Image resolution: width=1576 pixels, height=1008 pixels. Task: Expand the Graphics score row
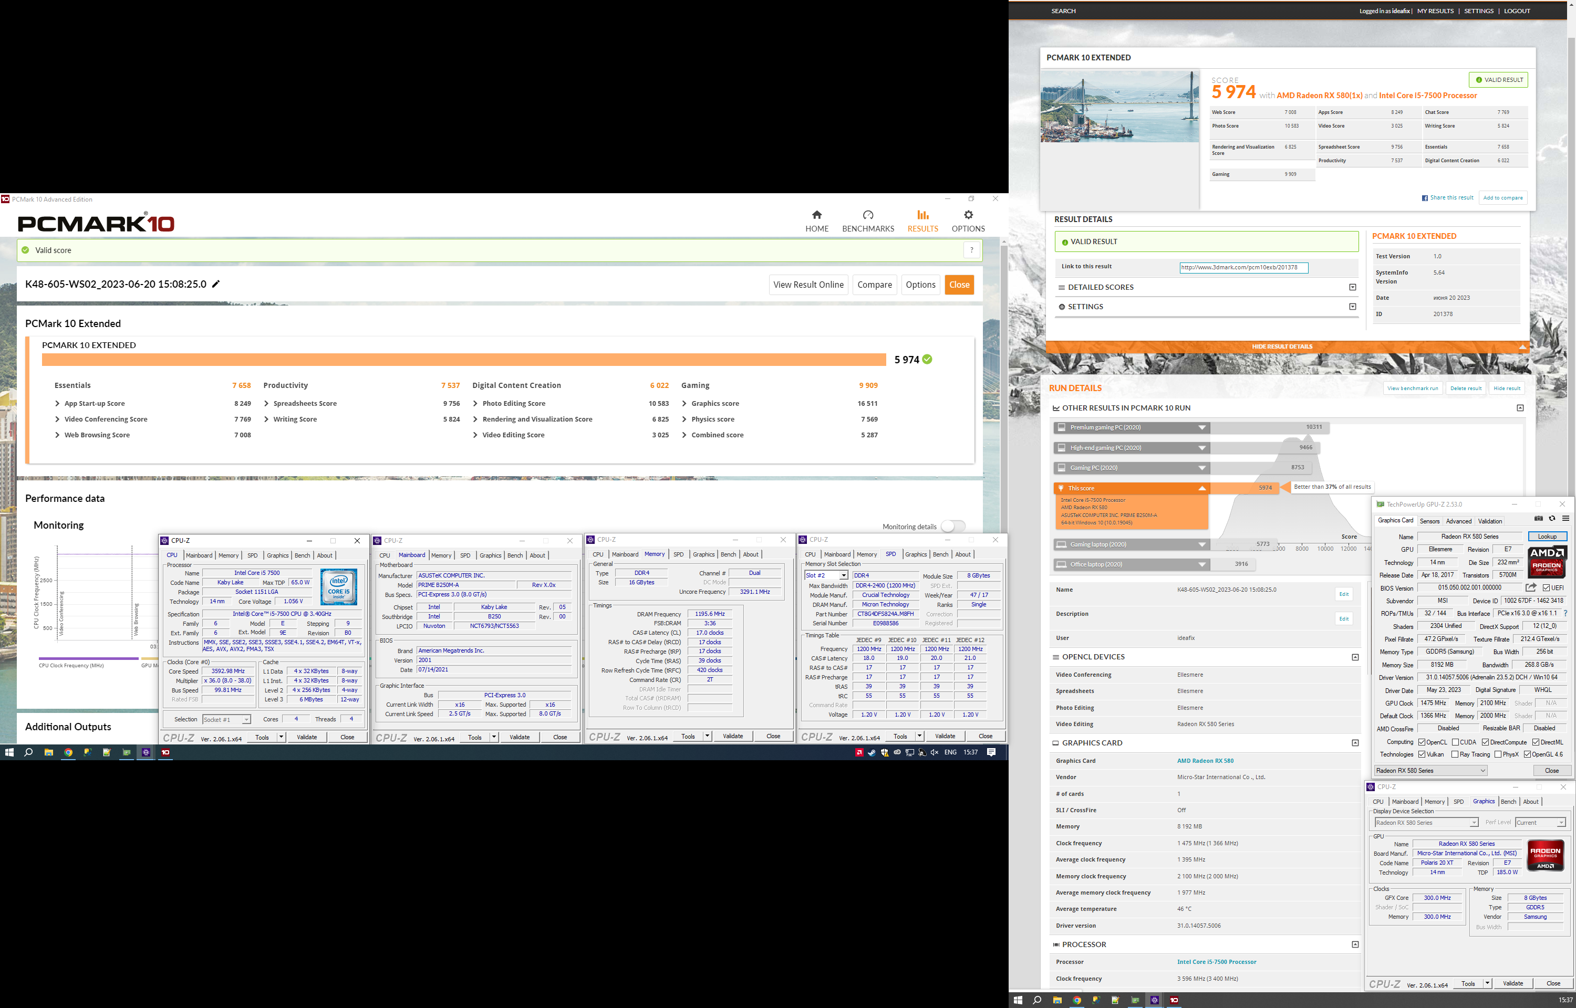click(684, 403)
